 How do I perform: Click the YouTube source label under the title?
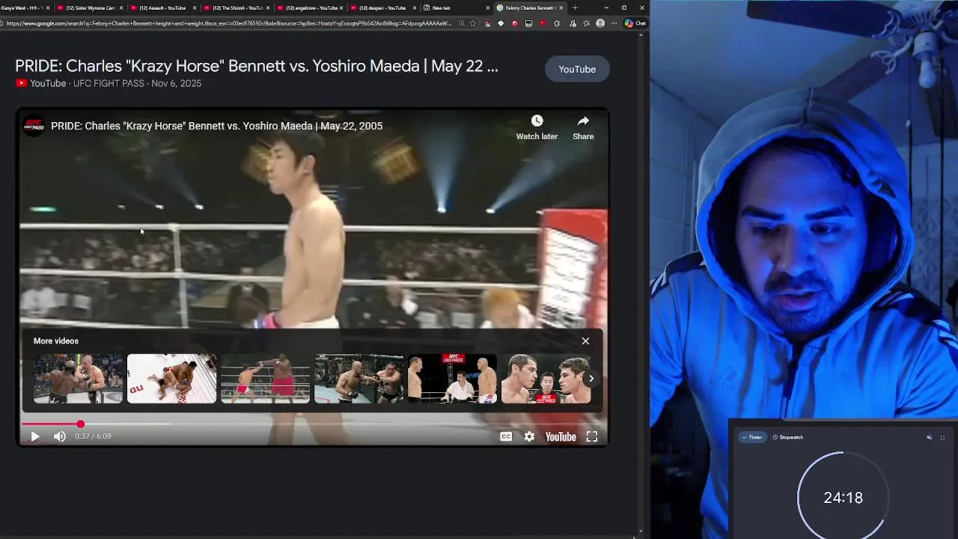[48, 83]
